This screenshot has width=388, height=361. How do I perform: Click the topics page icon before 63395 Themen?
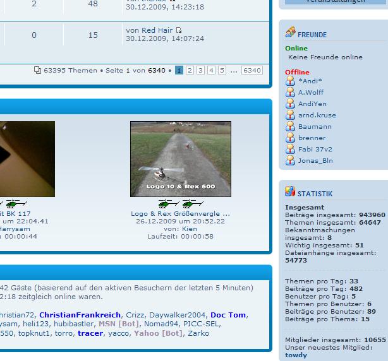click(37, 70)
